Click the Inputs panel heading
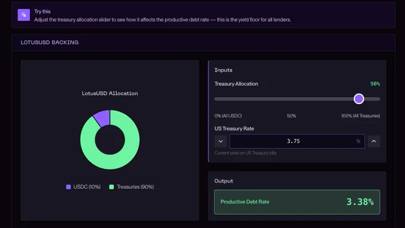 coord(223,70)
